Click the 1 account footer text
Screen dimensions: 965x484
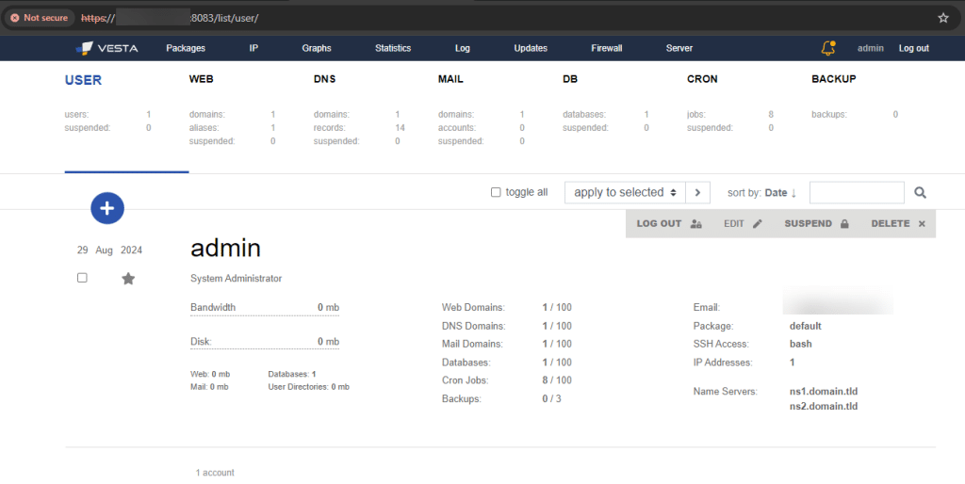(215, 473)
